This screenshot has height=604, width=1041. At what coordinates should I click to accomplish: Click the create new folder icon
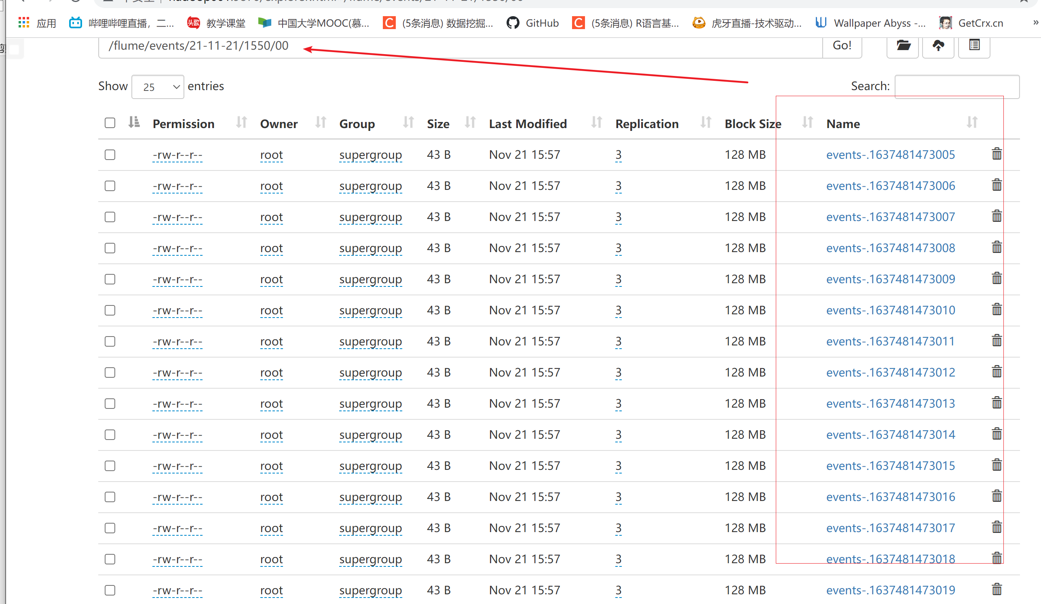[903, 45]
